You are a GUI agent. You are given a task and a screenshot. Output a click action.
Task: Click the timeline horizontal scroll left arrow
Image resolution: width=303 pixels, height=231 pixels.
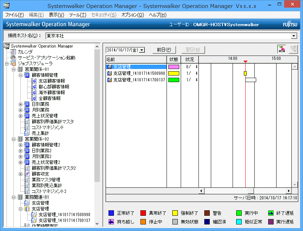click(x=201, y=191)
